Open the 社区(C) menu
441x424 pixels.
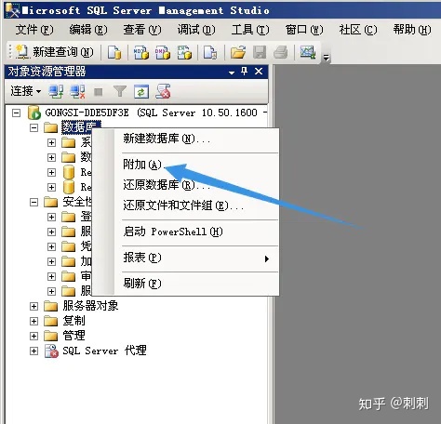click(358, 30)
